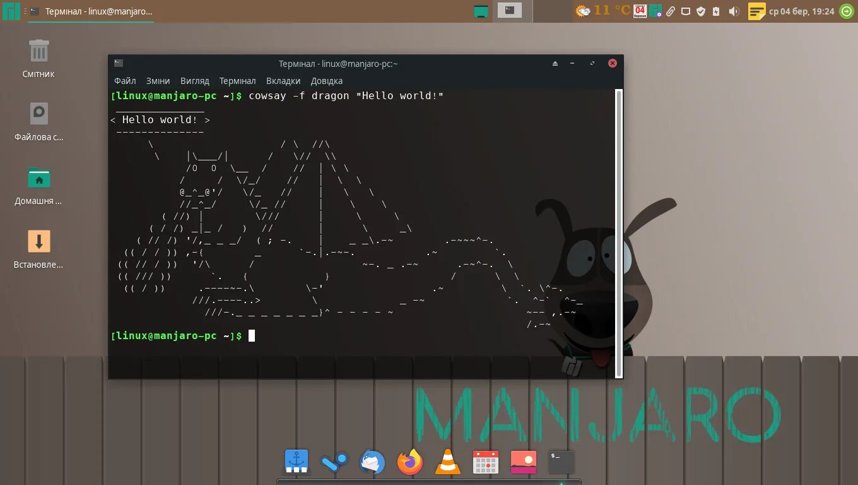
Task: Open the Термінал menu in menu bar
Action: [x=237, y=81]
